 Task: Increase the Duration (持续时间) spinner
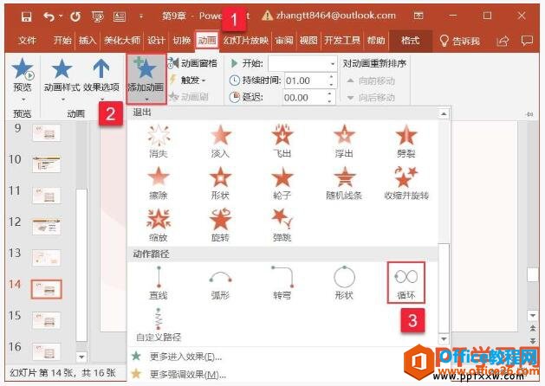point(332,77)
